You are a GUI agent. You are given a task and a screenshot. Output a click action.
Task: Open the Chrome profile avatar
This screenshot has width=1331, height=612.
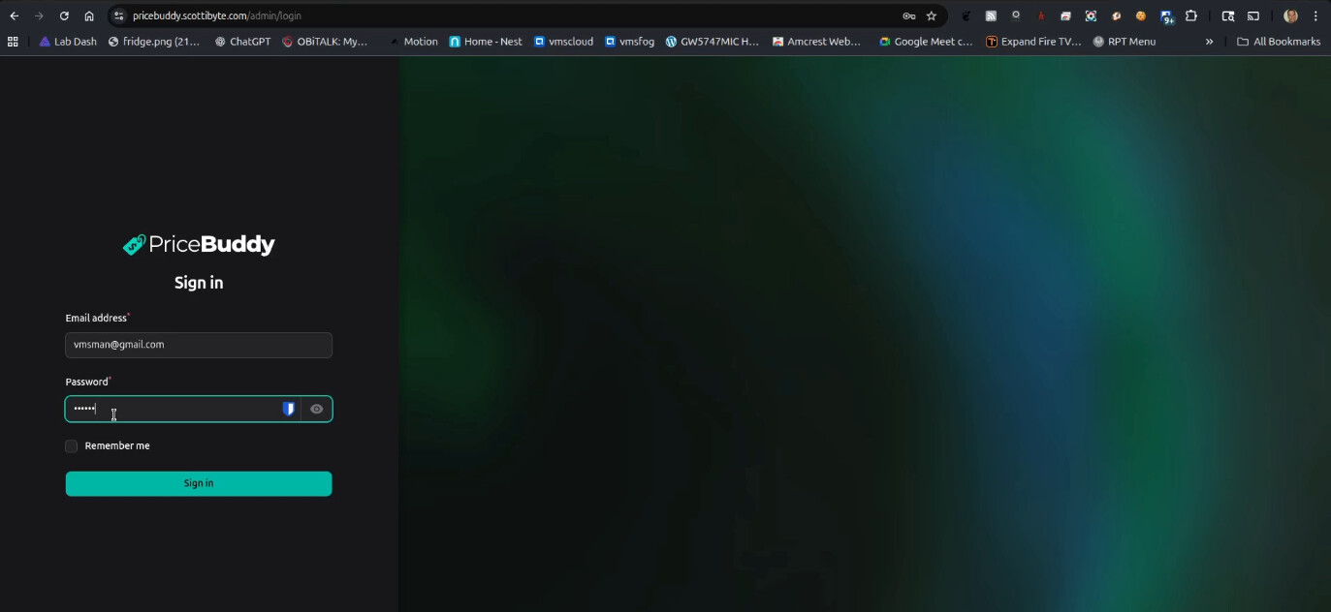[1290, 15]
